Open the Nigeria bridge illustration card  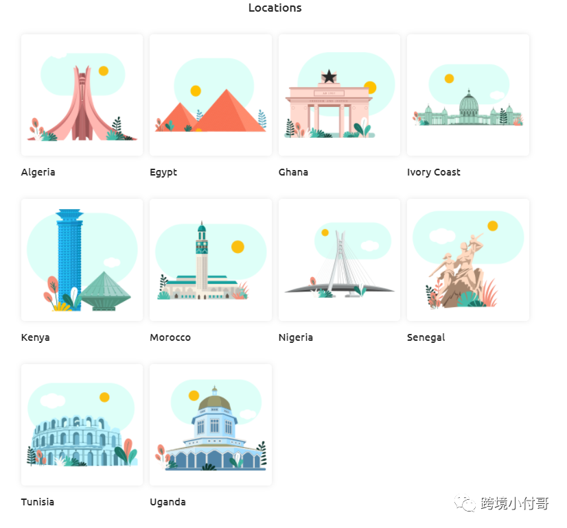(340, 260)
